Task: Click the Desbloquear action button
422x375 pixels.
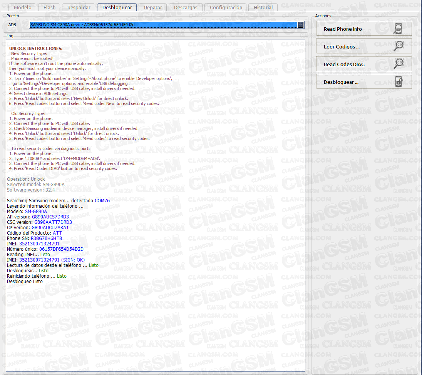Action: coord(364,82)
